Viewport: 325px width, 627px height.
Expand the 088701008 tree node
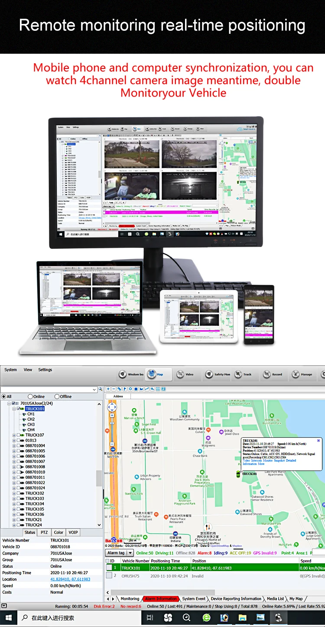pos(14,467)
